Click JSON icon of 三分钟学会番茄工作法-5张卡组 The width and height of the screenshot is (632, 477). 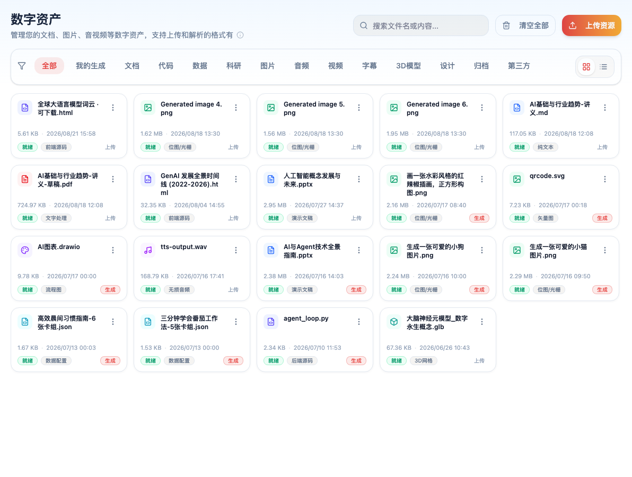(148, 322)
